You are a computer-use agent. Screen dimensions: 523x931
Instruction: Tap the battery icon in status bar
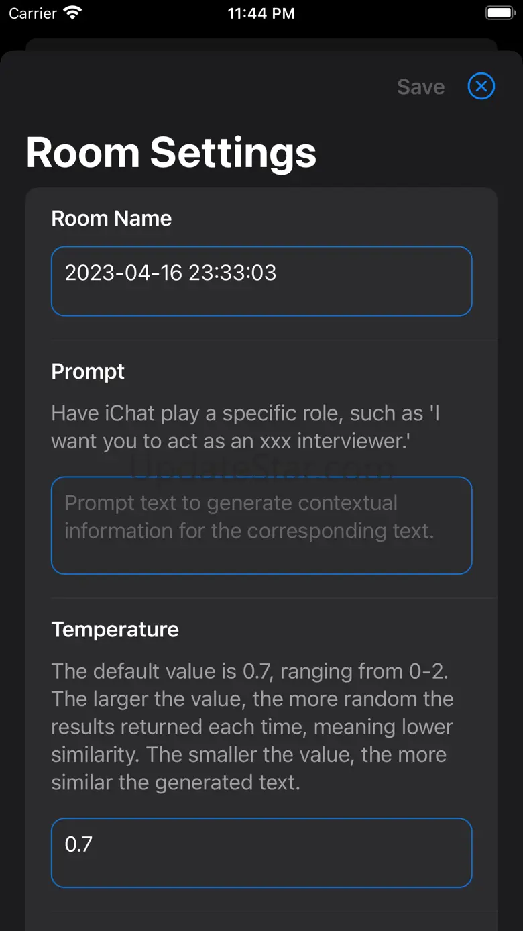click(499, 13)
